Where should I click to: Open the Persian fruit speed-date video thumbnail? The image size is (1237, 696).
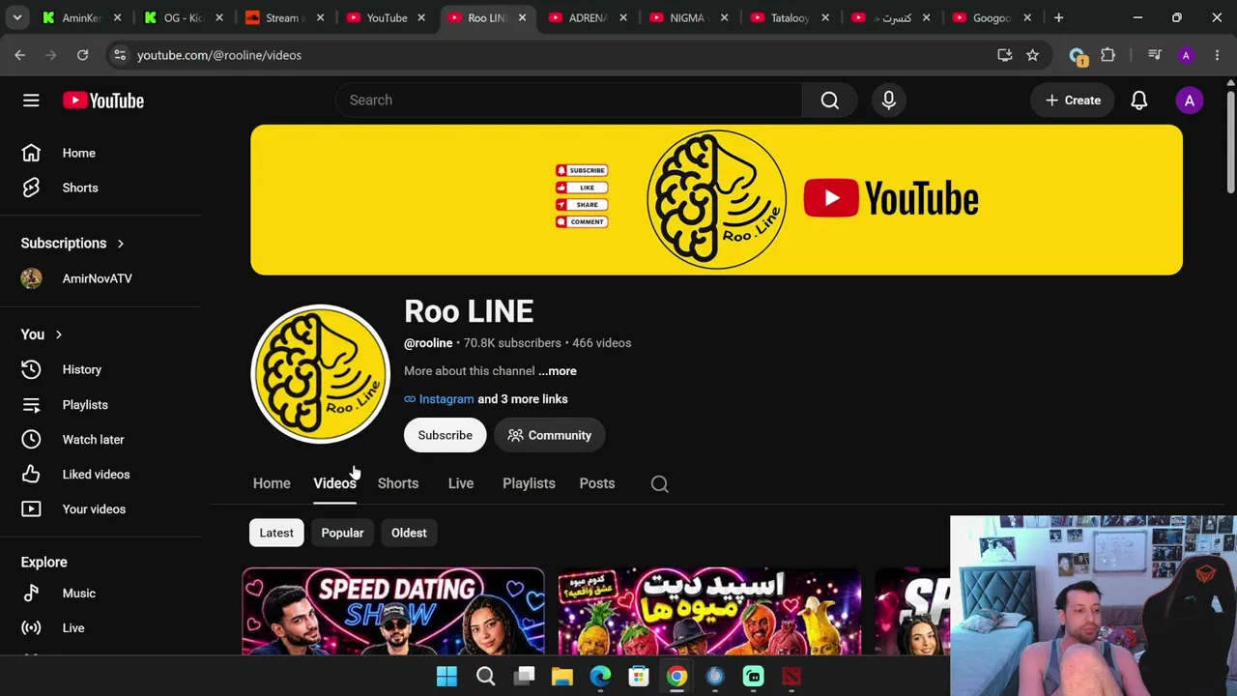(x=709, y=612)
